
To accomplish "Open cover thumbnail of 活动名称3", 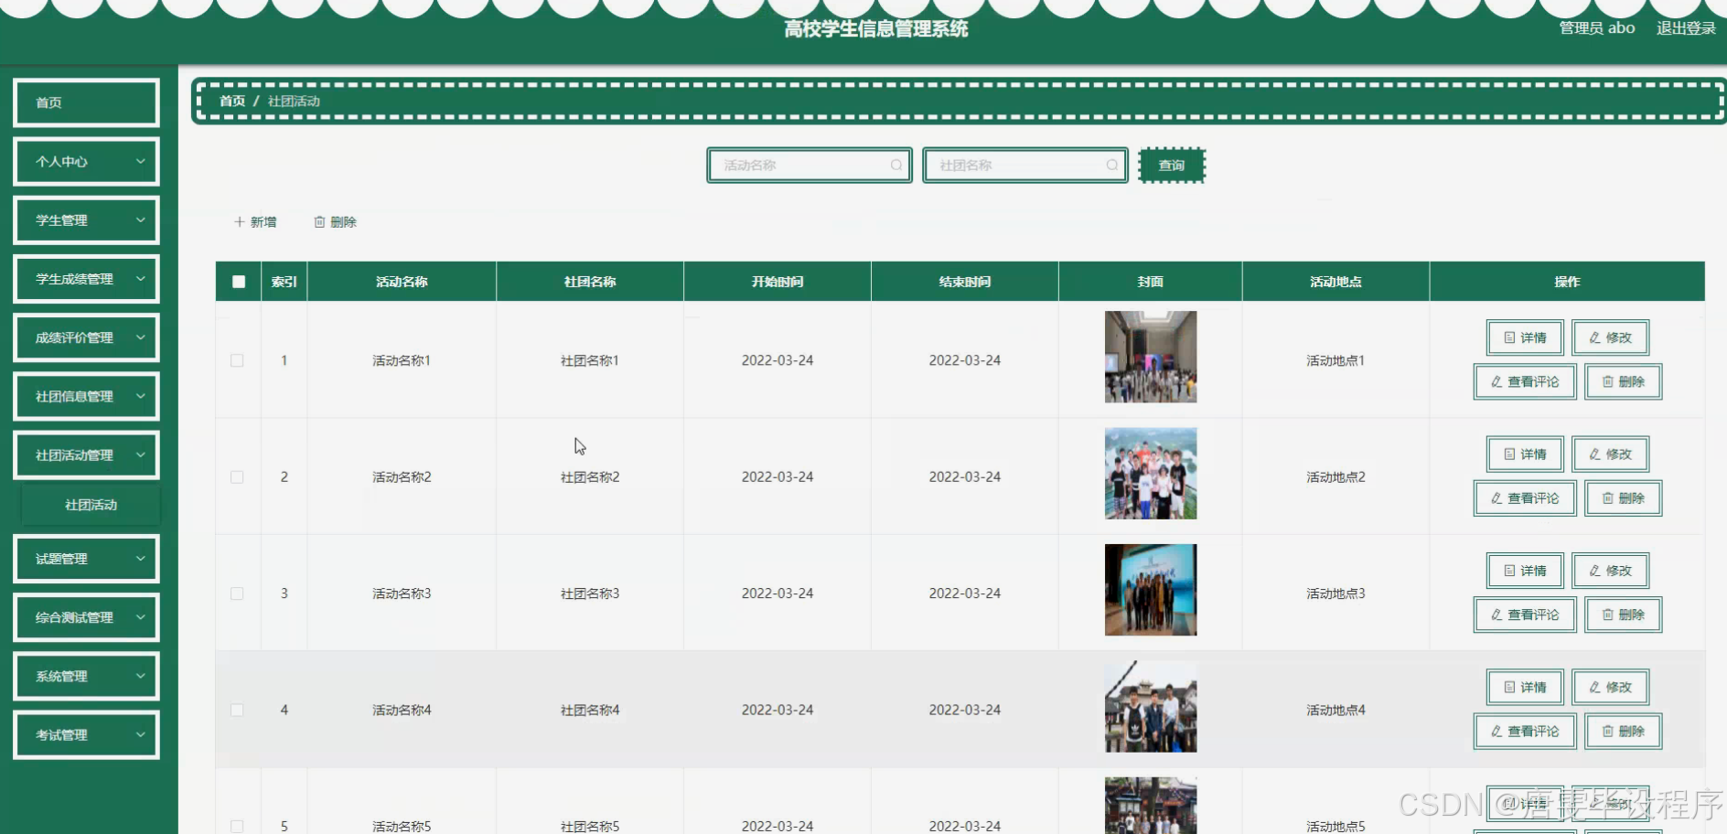I will click(1151, 590).
